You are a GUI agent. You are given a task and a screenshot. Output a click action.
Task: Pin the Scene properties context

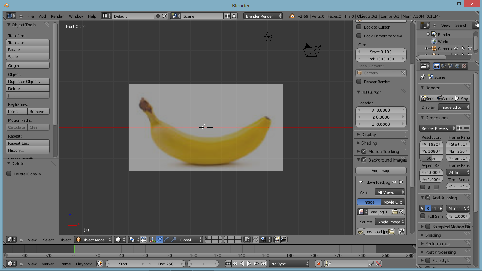422,77
